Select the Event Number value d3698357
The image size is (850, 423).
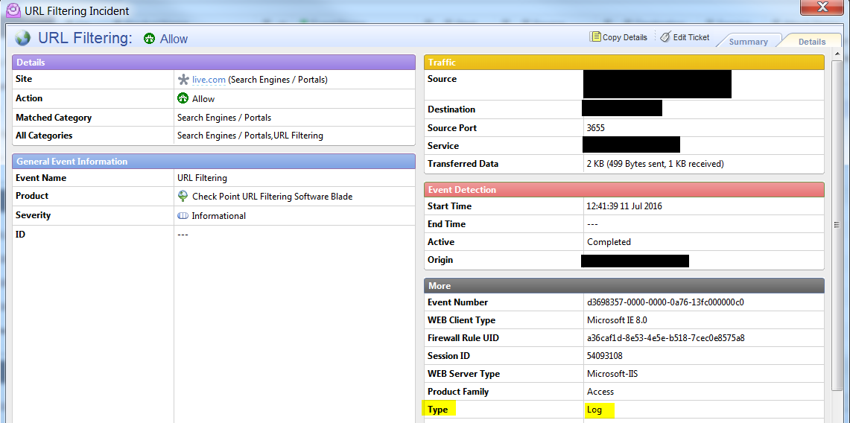pos(666,302)
